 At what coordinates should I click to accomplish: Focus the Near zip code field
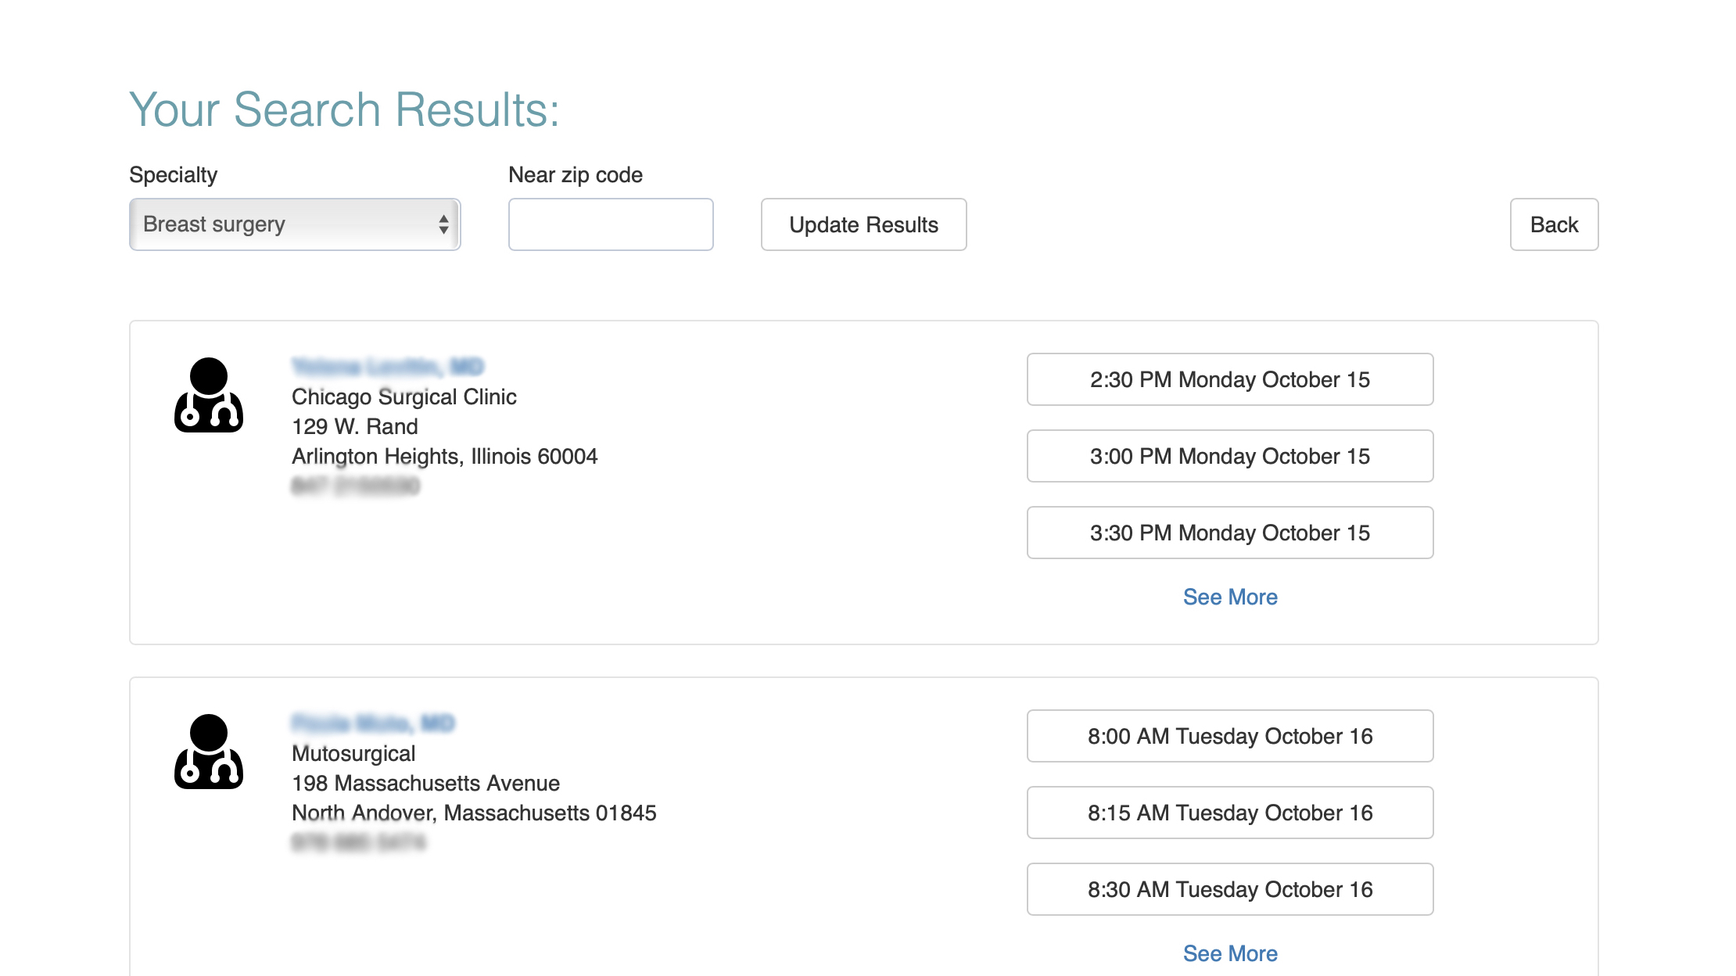click(x=611, y=224)
